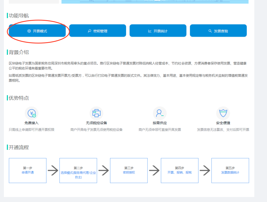Click the gear icon on 开票模式 button
The height and width of the screenshot is (202, 267).
[29, 31]
